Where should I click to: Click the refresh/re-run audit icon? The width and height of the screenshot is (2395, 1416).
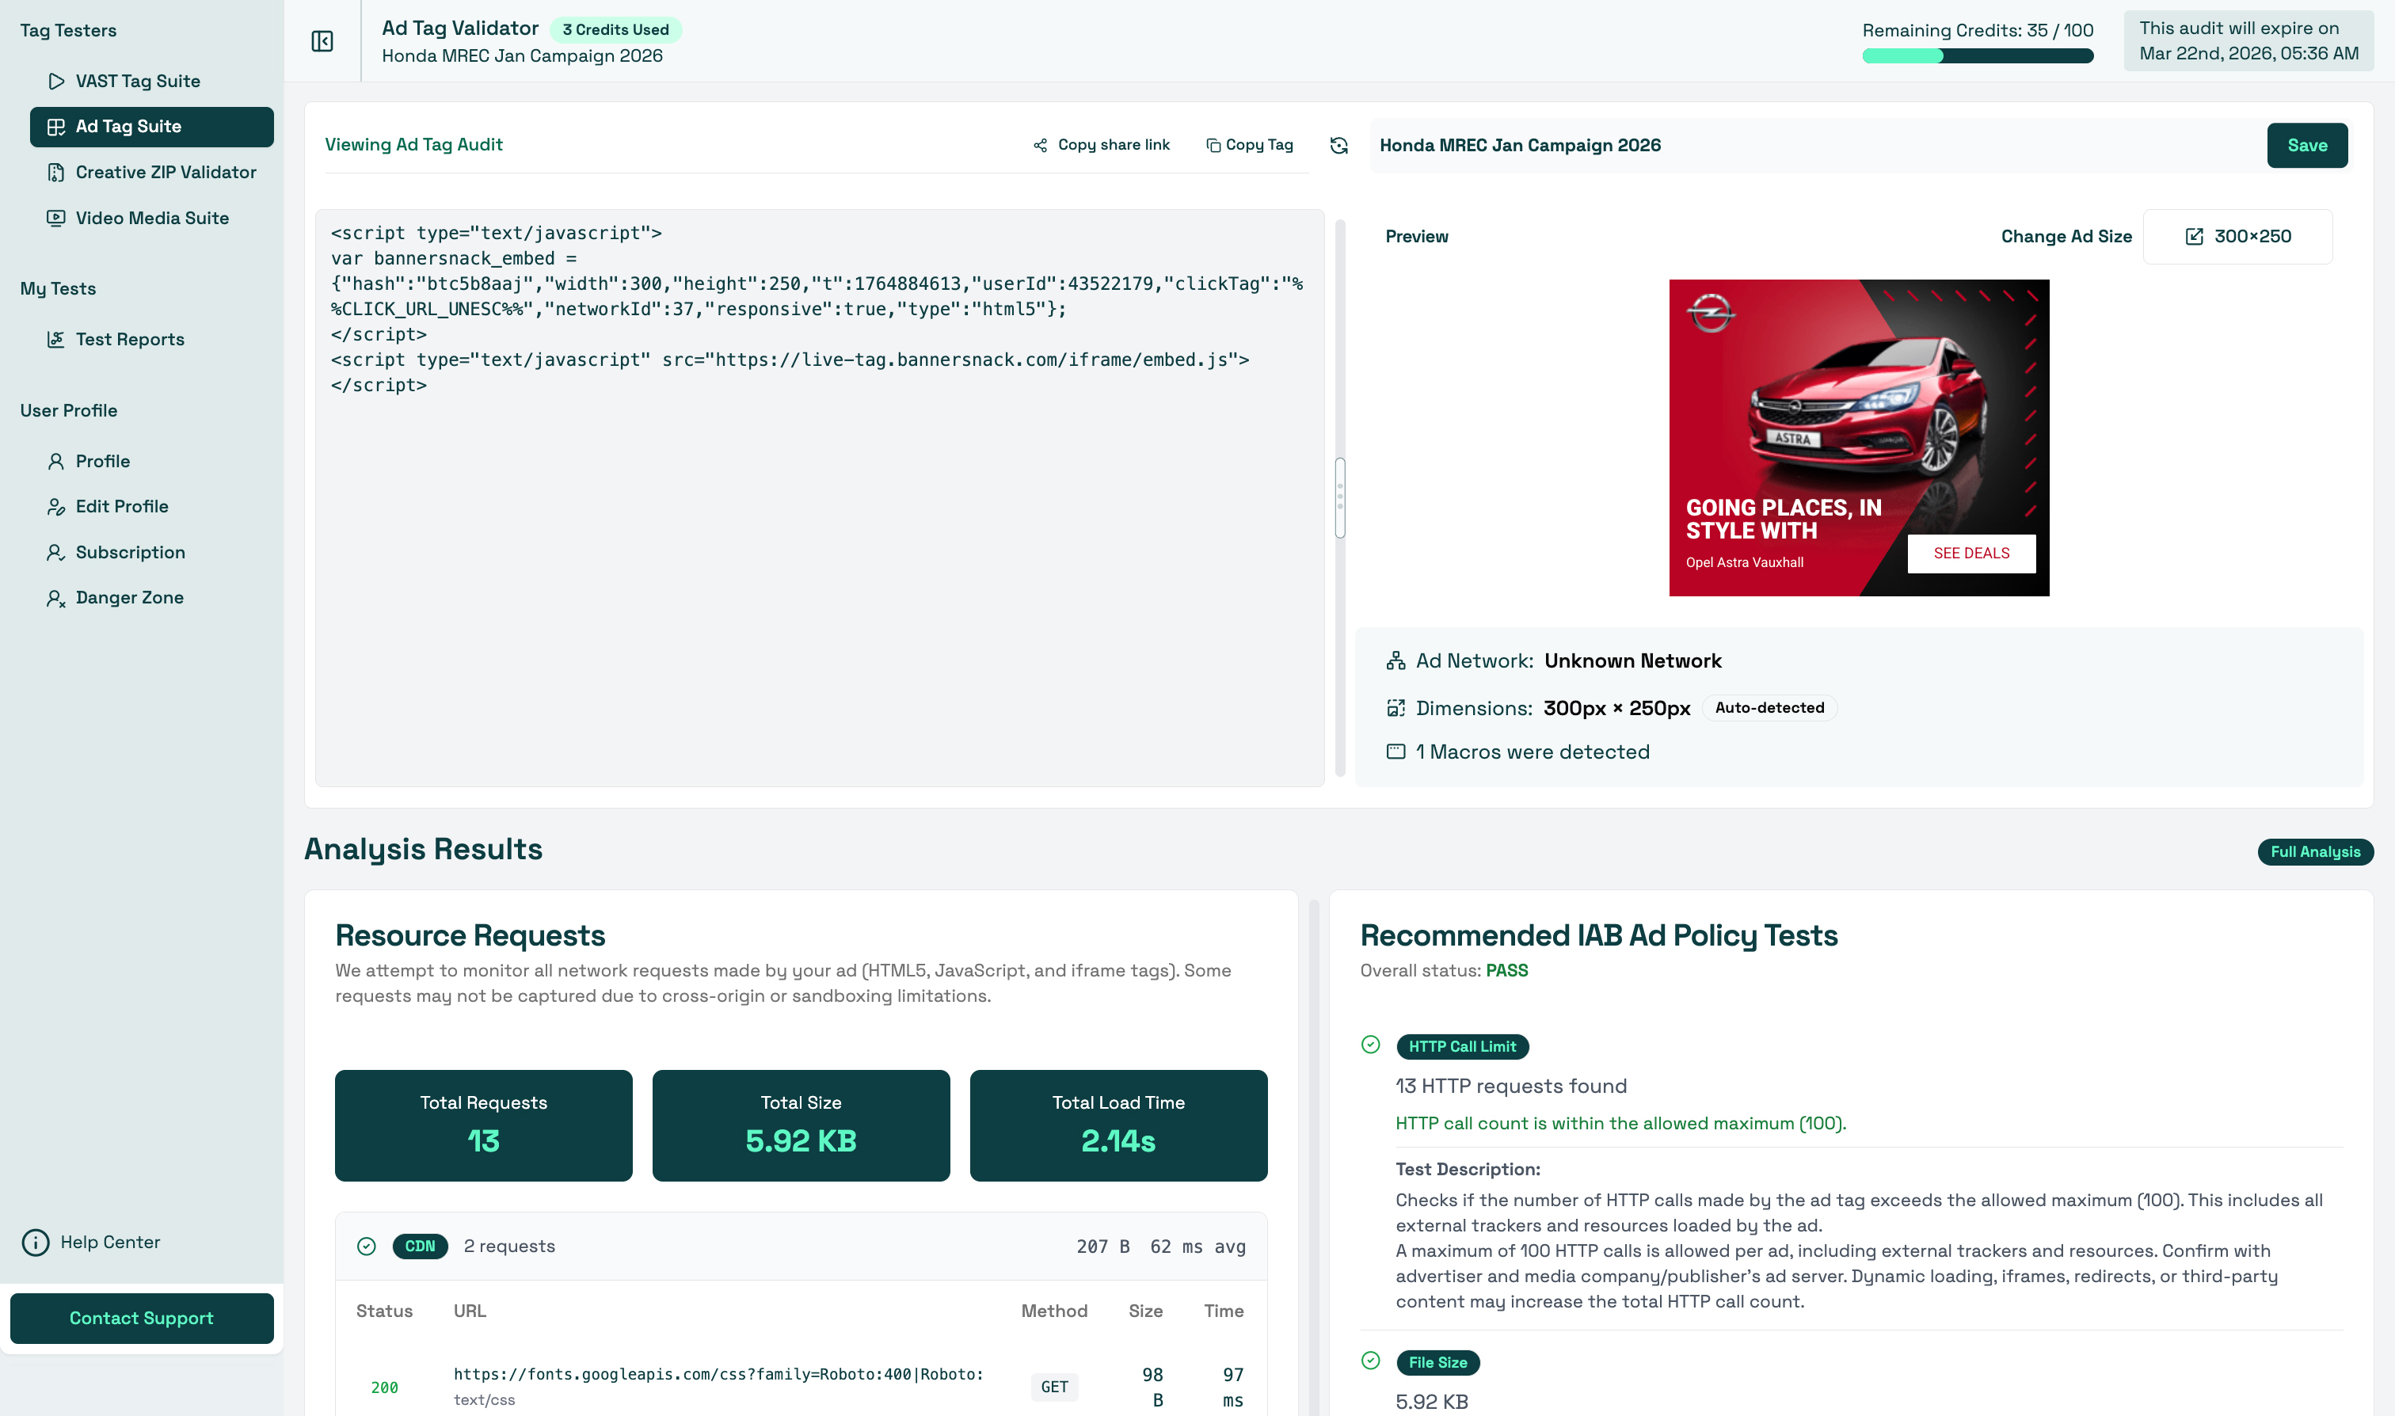pos(1338,145)
